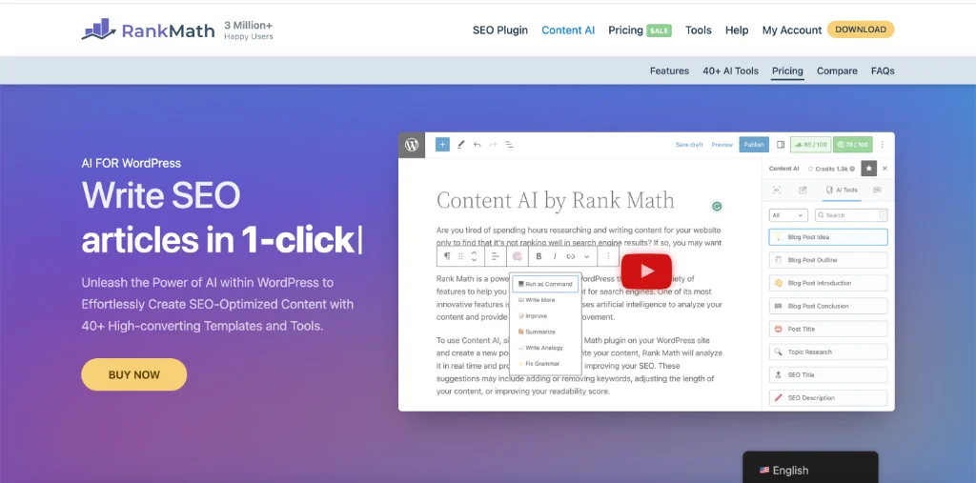This screenshot has width=976, height=483.
Task: Open the Compare sub-nav link
Action: click(x=837, y=70)
